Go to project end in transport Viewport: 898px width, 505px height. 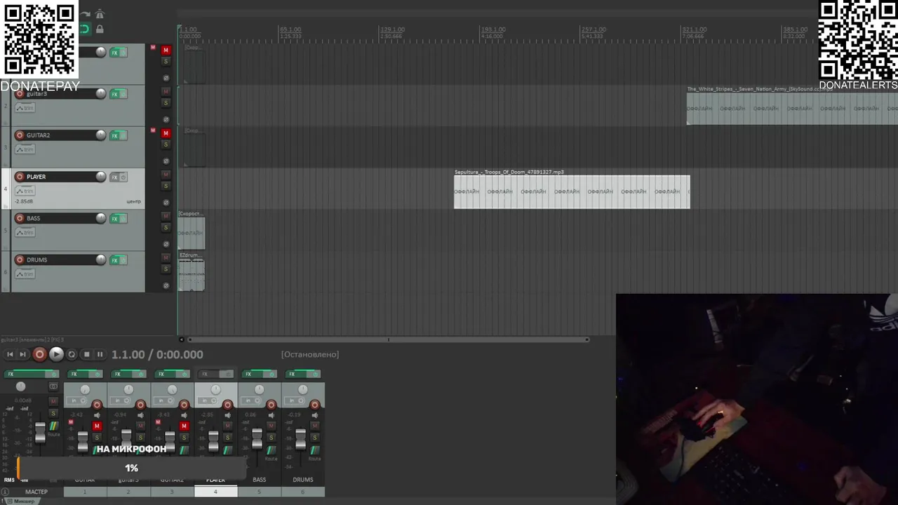22,354
